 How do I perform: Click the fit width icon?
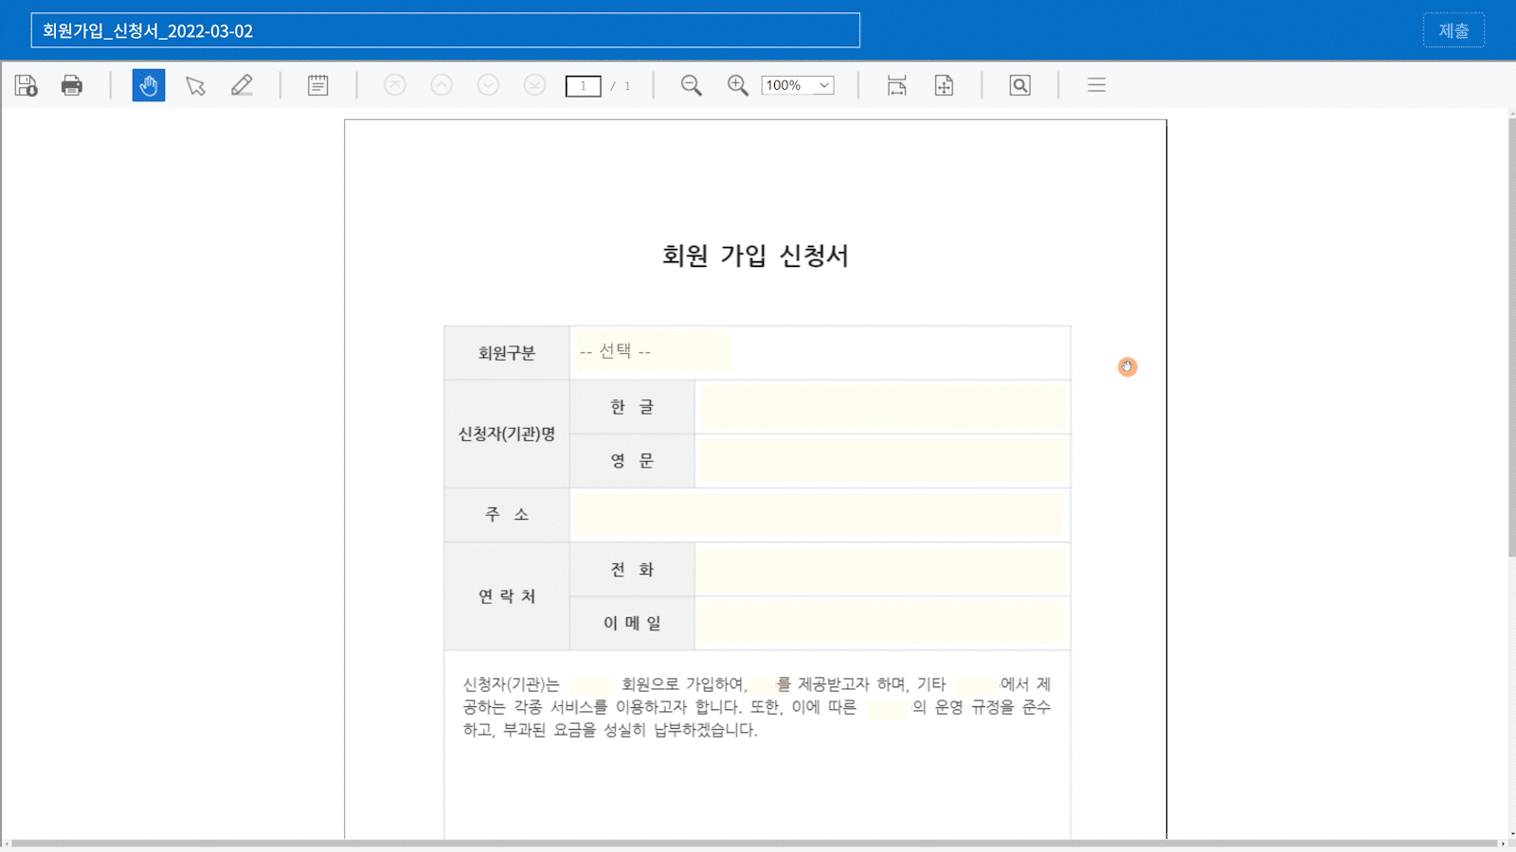click(897, 85)
